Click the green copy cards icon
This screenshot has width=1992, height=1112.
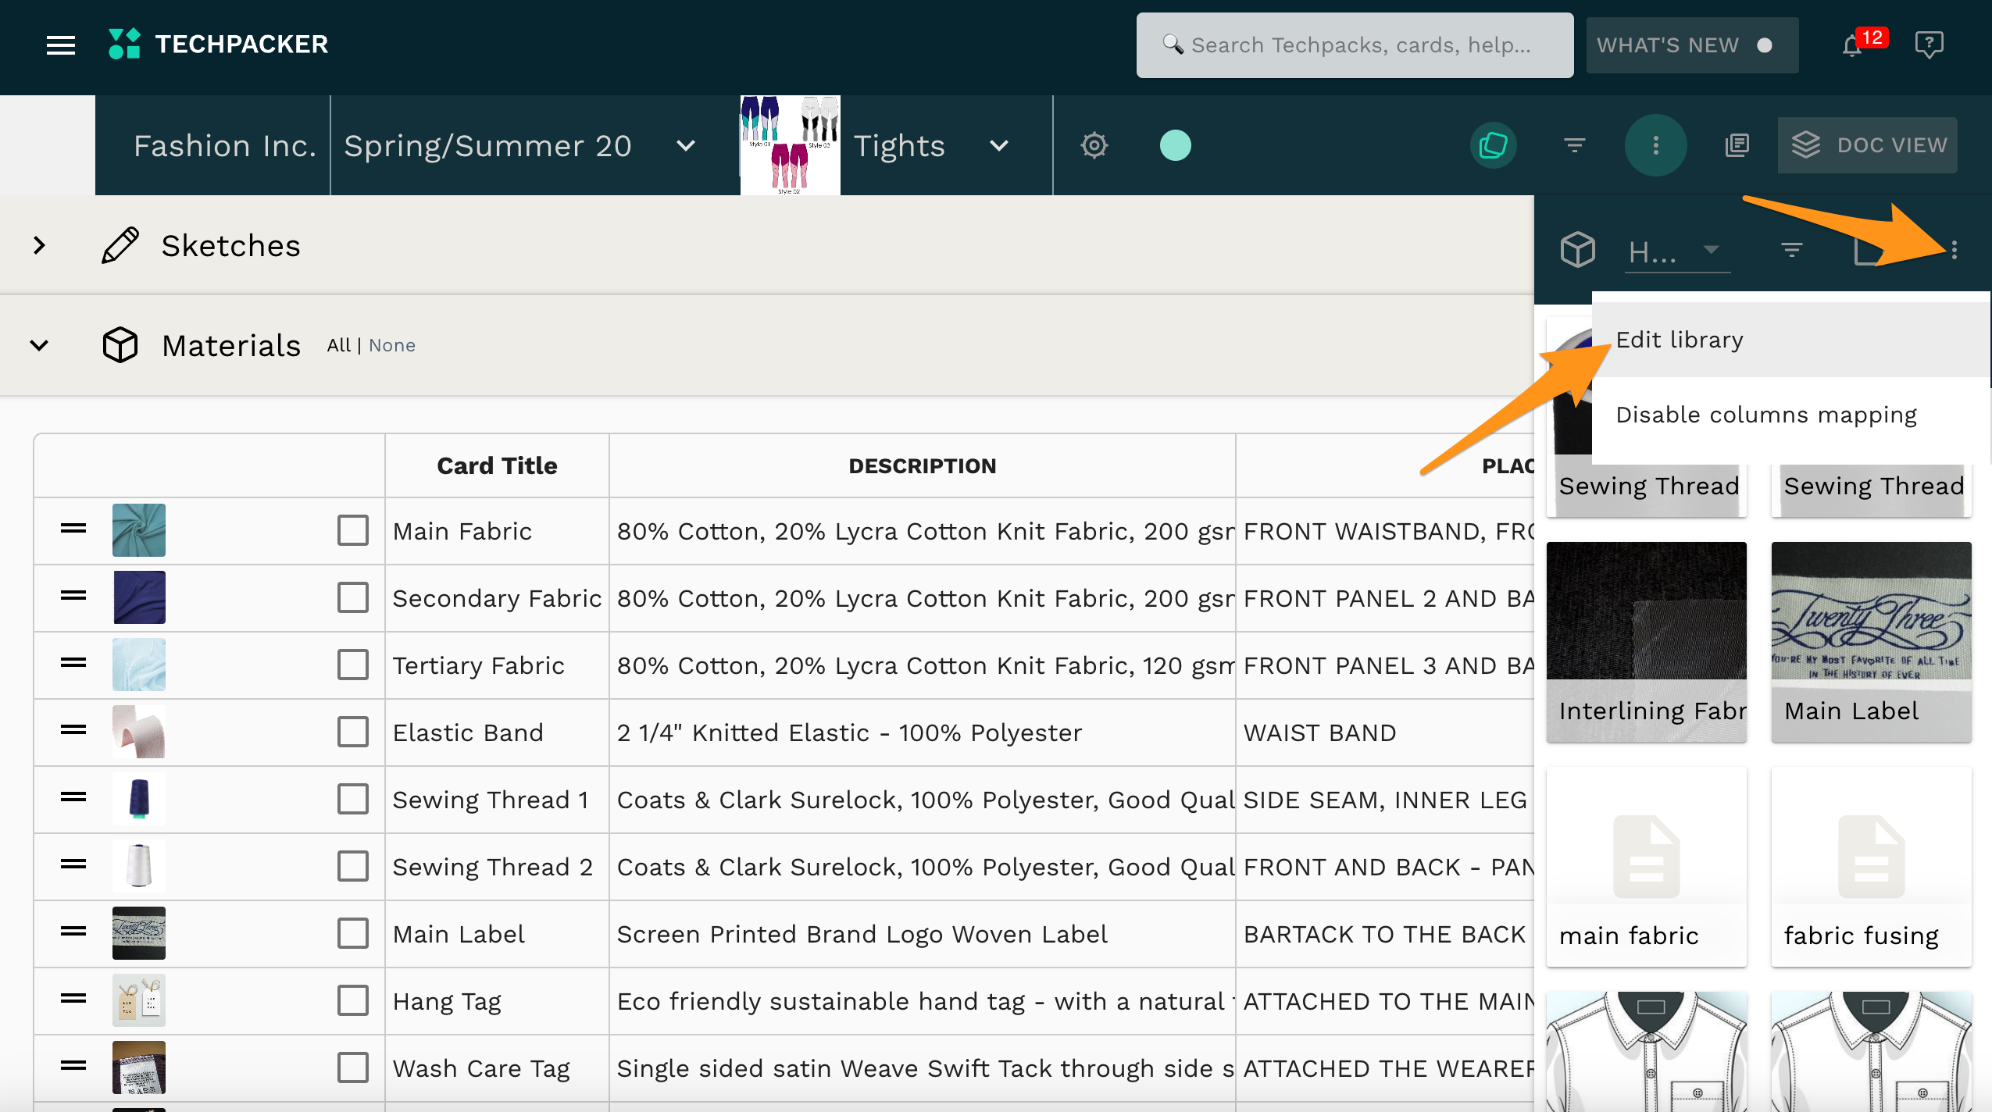[x=1493, y=145]
